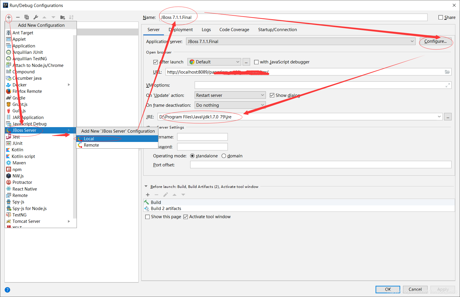This screenshot has width=460, height=297.
Task: Click the expand icon in VM options field
Action: point(448,85)
